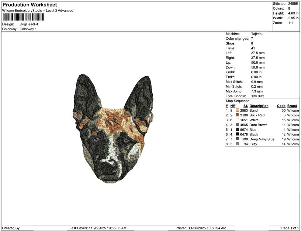Click the Dark Brown color swatch
This screenshot has width=301, height=231.
point(237,125)
